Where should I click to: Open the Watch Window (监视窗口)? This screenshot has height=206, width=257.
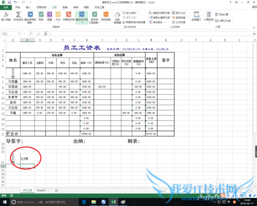196,16
